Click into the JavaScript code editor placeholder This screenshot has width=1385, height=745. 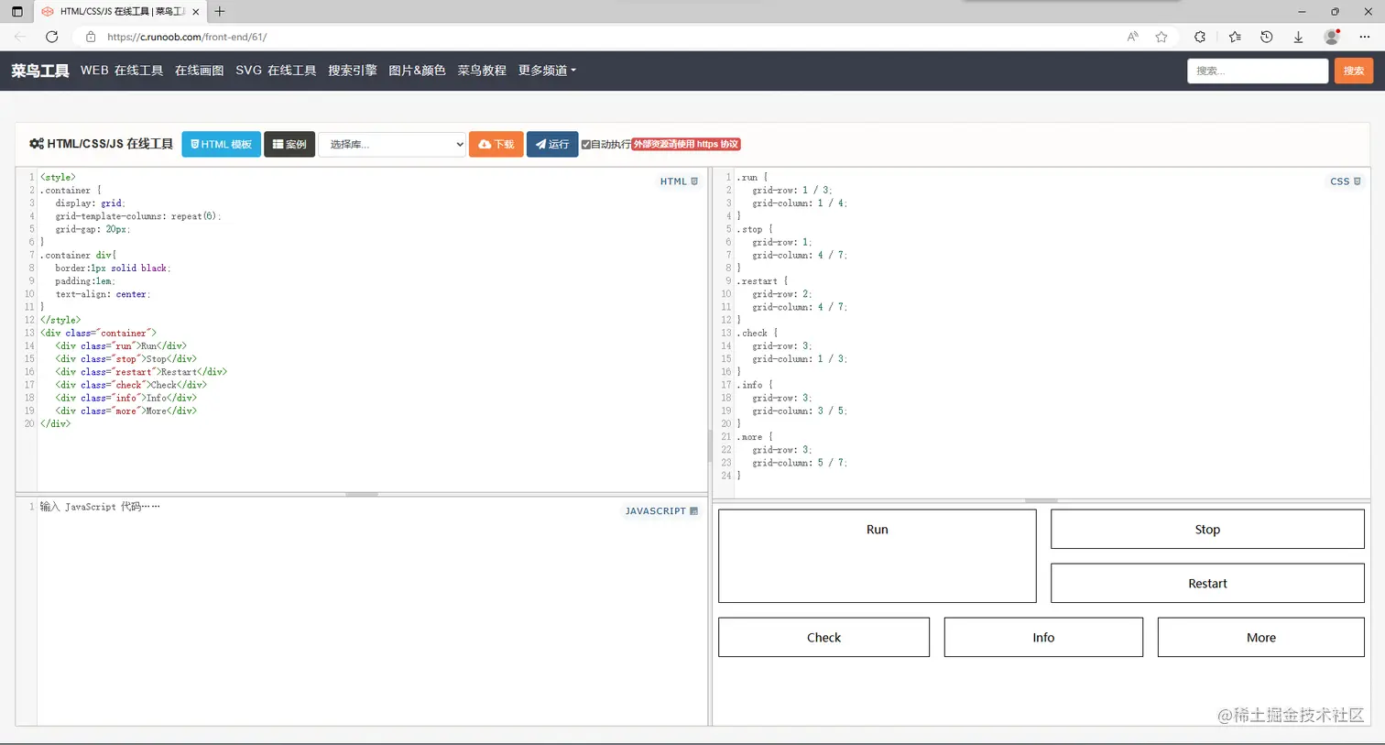pyautogui.click(x=100, y=507)
